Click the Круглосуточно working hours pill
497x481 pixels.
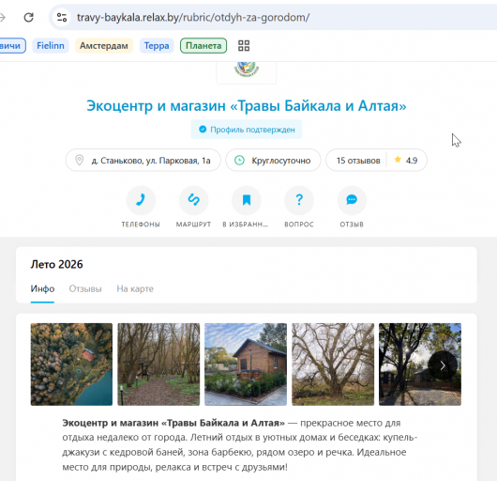click(273, 161)
